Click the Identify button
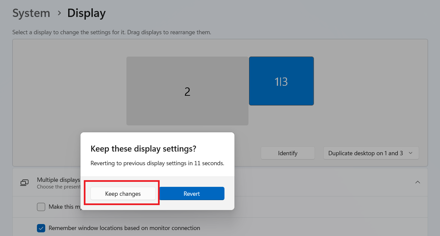The height and width of the screenshot is (236, 440). click(x=288, y=153)
